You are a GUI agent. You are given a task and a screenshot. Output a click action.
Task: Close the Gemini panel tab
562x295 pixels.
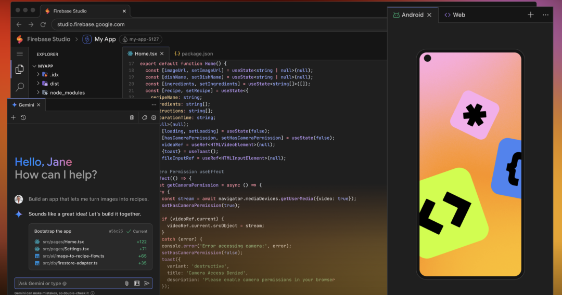tap(39, 105)
